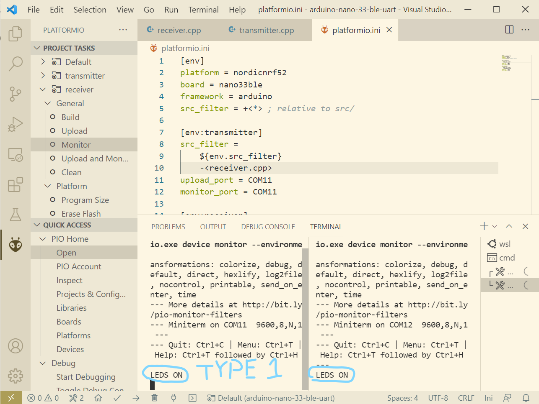Open the Terminal menu
This screenshot has height=404, width=539.
coord(203,10)
